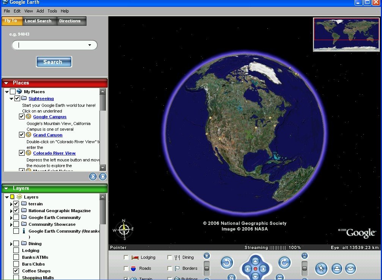382x280 pixels.
Task: Click the Borders flag icon
Action: click(177, 268)
